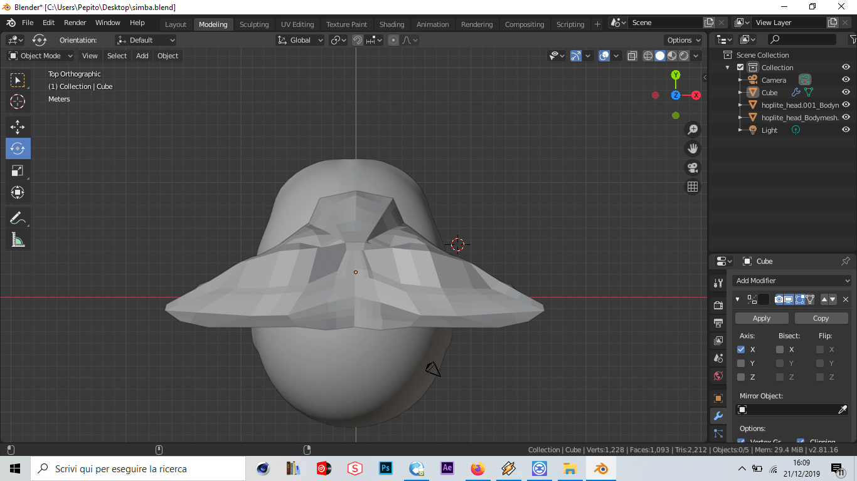Image resolution: width=857 pixels, height=481 pixels.
Task: Toggle viewport gizmos display
Action: pyautogui.click(x=576, y=56)
